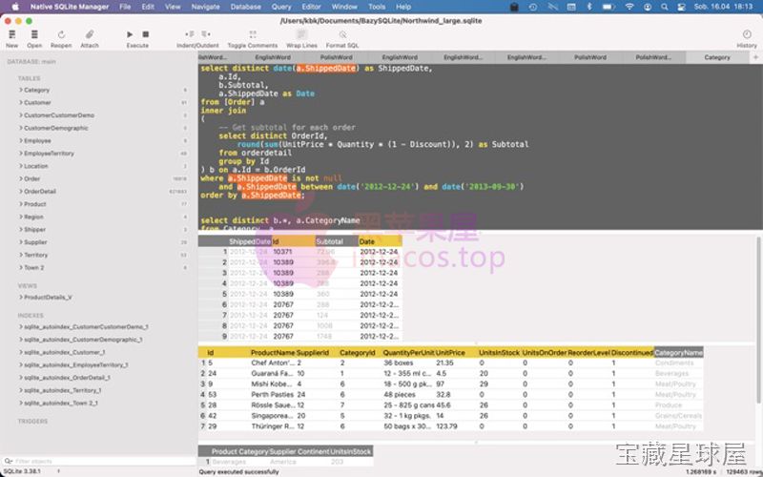
Task: Click the Subtotal column header
Action: coord(337,241)
